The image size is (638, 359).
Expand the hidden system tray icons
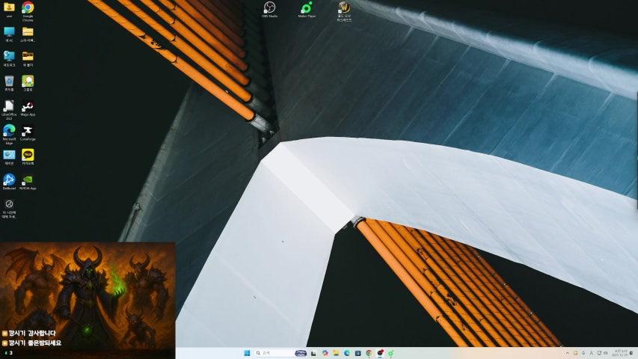tap(567, 353)
